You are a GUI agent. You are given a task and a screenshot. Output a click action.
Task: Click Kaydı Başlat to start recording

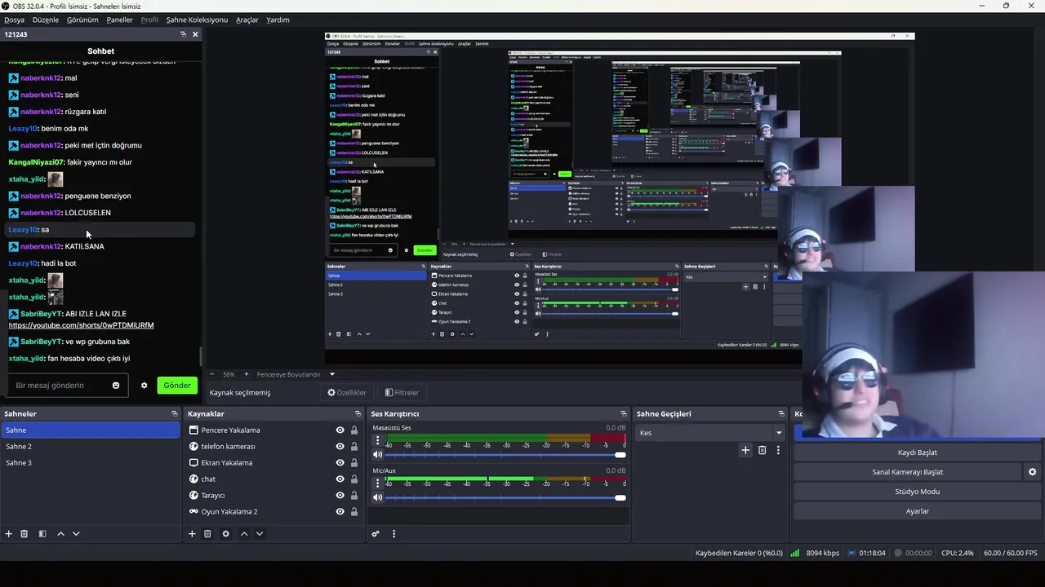917,452
